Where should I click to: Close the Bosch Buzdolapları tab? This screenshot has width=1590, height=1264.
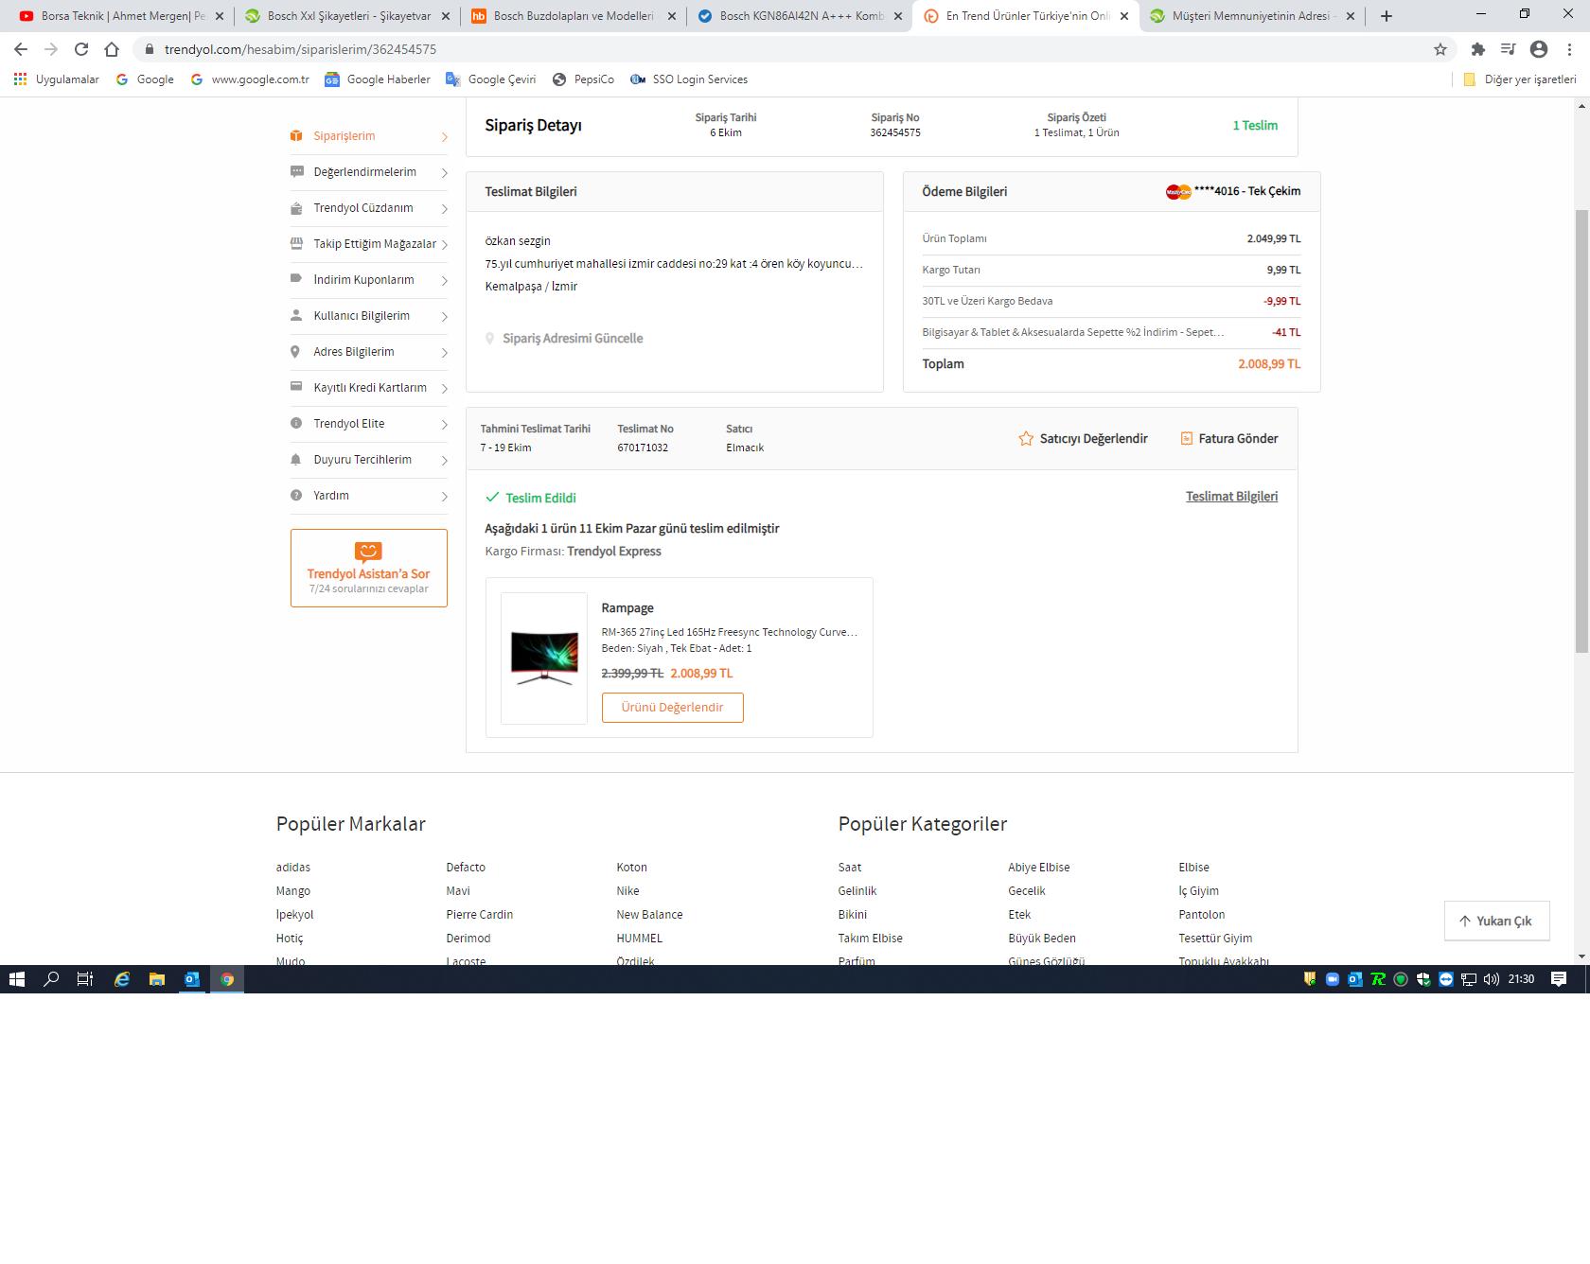[x=672, y=16]
